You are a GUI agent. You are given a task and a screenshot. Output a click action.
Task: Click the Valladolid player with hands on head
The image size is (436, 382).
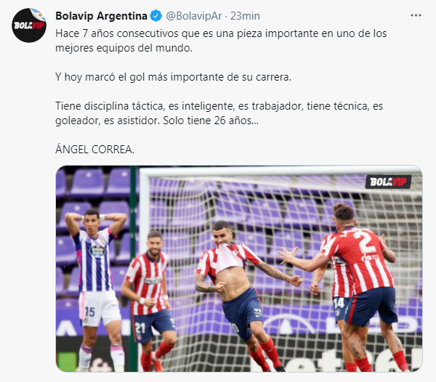(94, 289)
